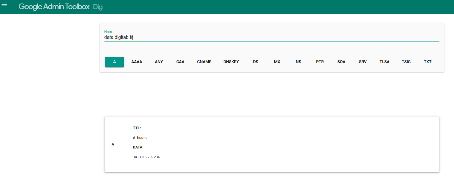Click the Dig label in the header
This screenshot has width=454, height=178.
[98, 7]
